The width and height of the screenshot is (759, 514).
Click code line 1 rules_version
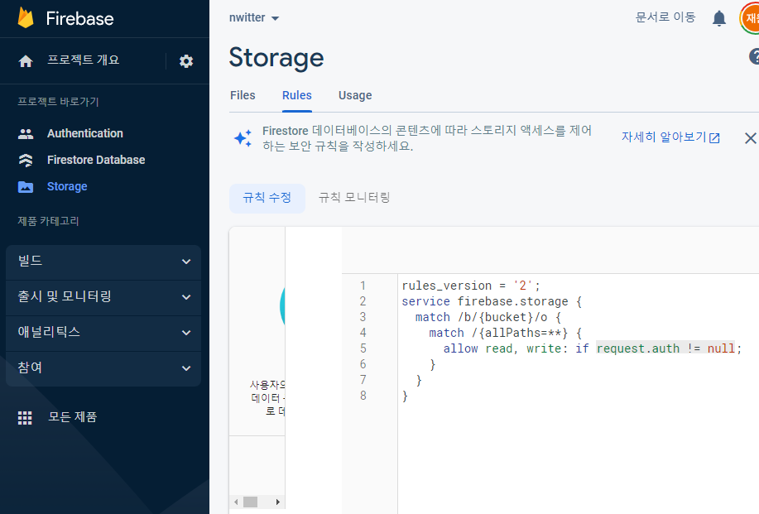[x=470, y=286]
